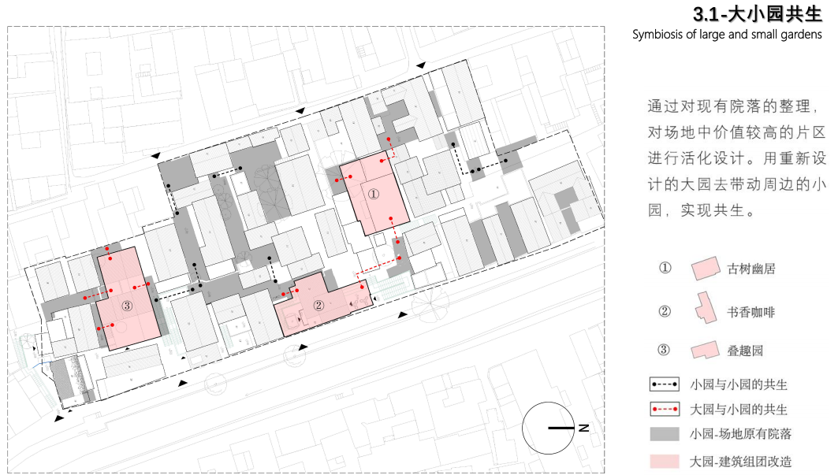
Task: Click the legend label 叠趣园
Action: (745, 351)
